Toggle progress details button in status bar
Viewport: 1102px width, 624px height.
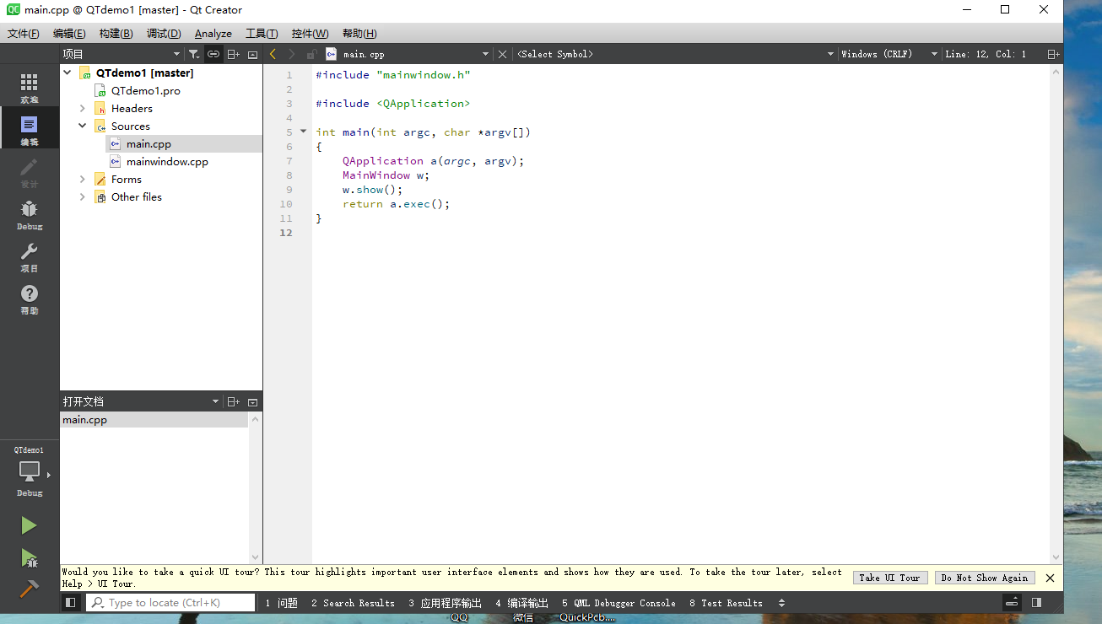click(x=1013, y=603)
